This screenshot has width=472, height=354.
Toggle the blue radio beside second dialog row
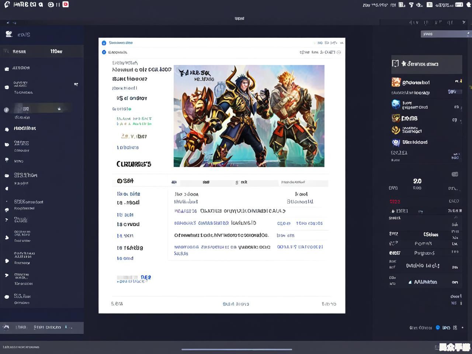(104, 52)
